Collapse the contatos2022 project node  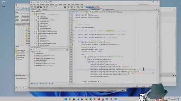coord(31,12)
